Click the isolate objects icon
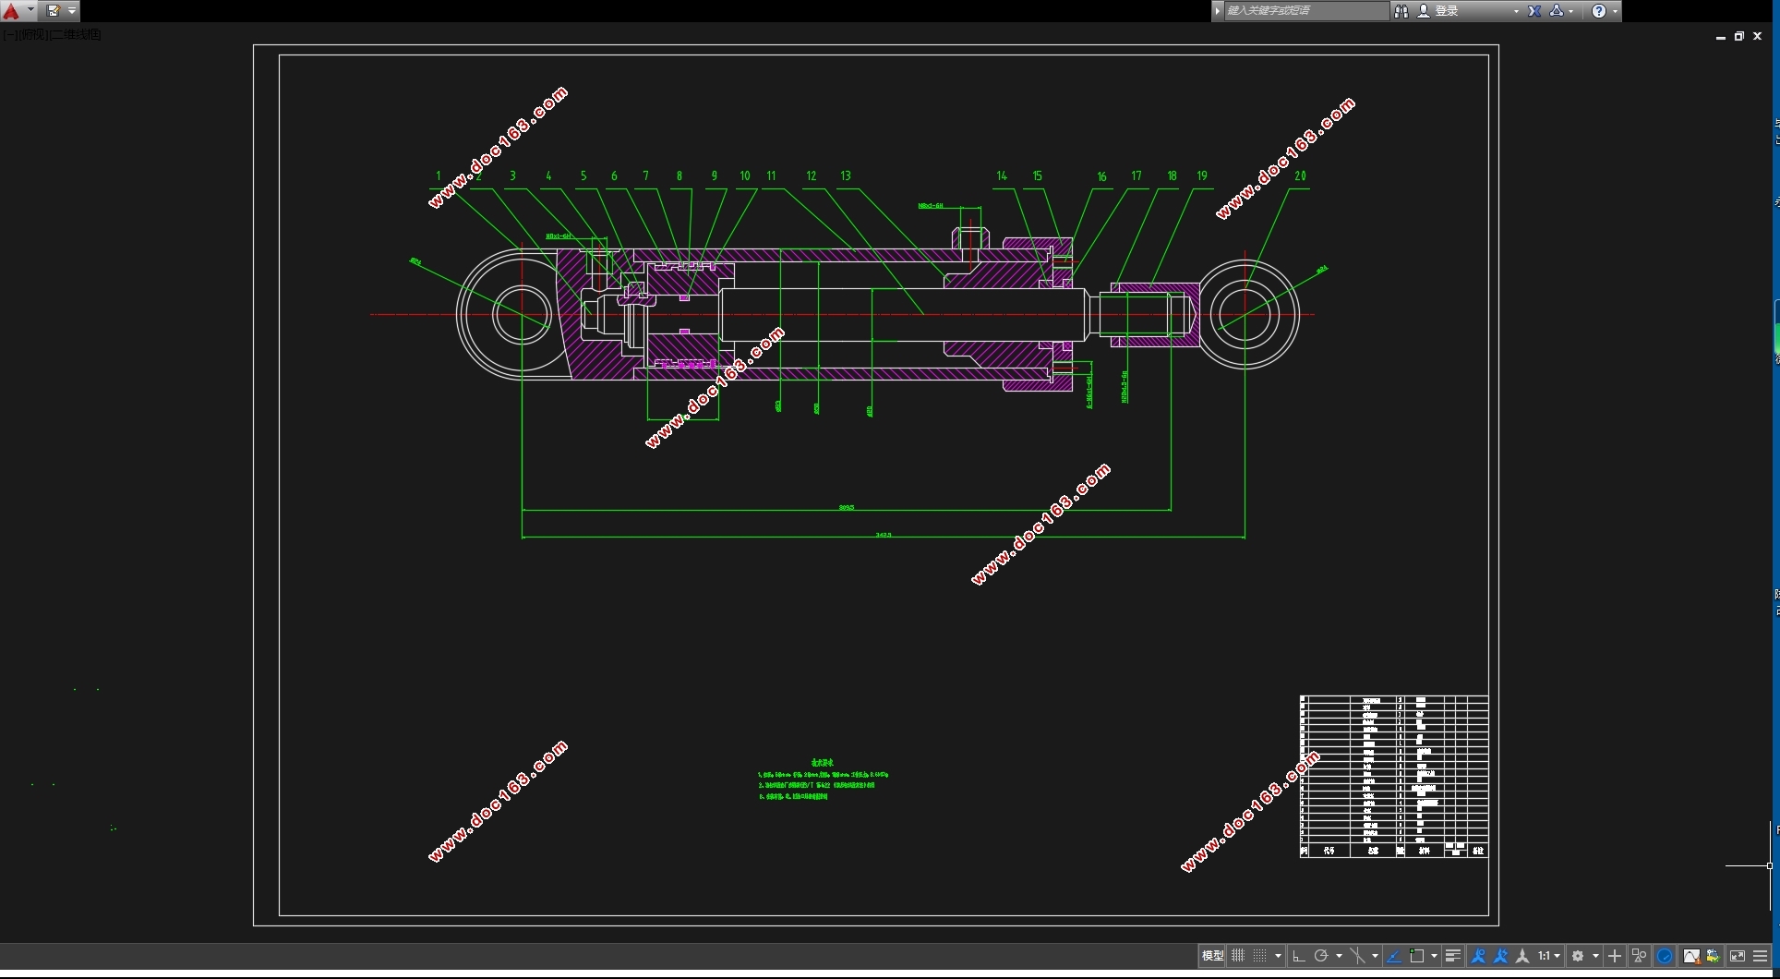 click(1640, 956)
